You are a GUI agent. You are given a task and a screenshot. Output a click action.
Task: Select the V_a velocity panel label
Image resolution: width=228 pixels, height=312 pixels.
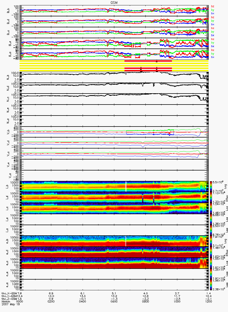[x=10, y=175]
